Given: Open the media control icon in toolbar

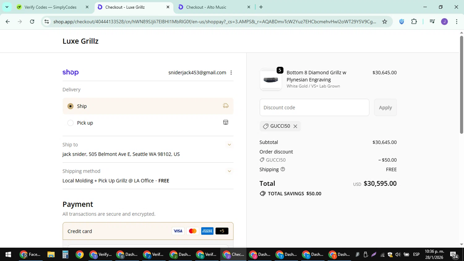Looking at the screenshot, I should click(x=432, y=21).
